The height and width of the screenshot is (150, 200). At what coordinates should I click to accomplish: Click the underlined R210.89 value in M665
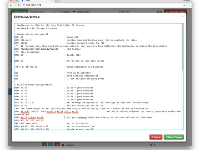coord(25,111)
